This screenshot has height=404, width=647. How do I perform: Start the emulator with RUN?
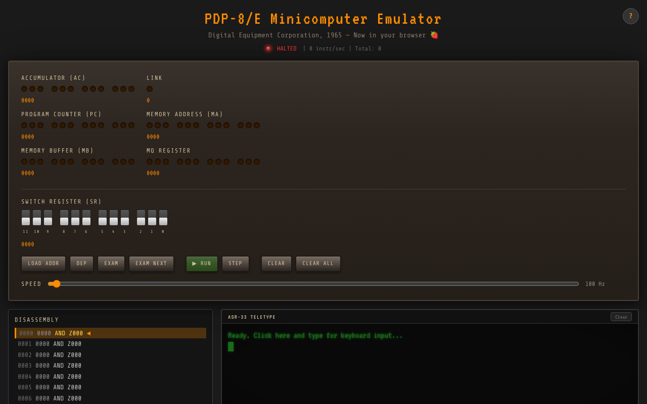[202, 264]
